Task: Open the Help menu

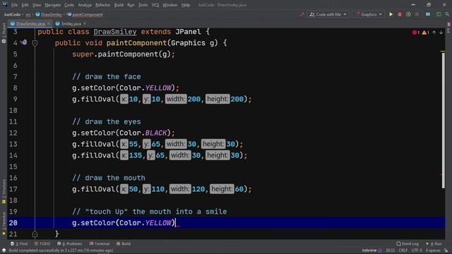Action: (x=186, y=5)
